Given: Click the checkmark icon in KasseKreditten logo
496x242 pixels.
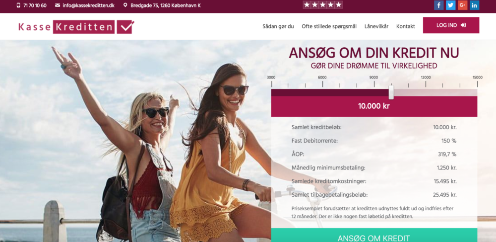Looking at the screenshot, I should [125, 27].
